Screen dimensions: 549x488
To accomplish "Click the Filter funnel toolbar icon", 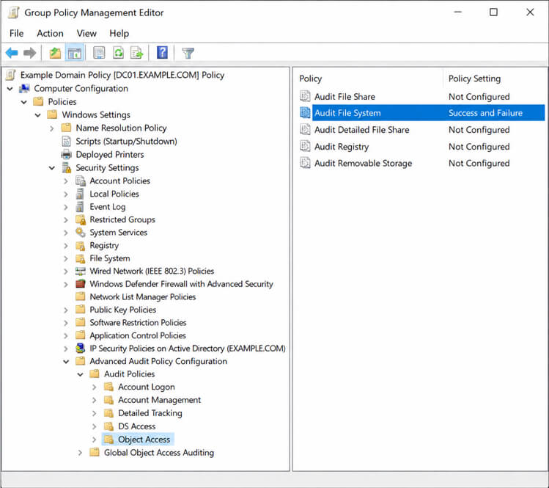I will click(x=188, y=54).
